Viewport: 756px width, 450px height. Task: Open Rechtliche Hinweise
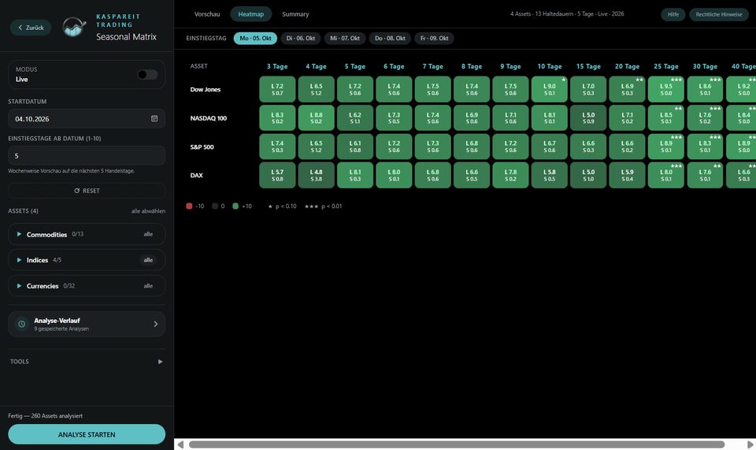719,14
